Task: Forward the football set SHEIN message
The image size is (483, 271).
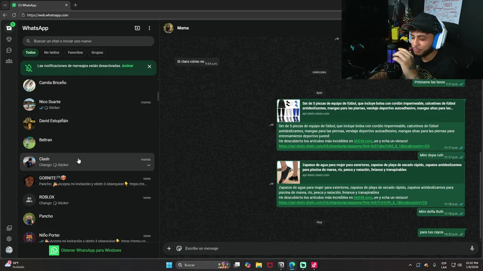Action: [x=271, y=125]
